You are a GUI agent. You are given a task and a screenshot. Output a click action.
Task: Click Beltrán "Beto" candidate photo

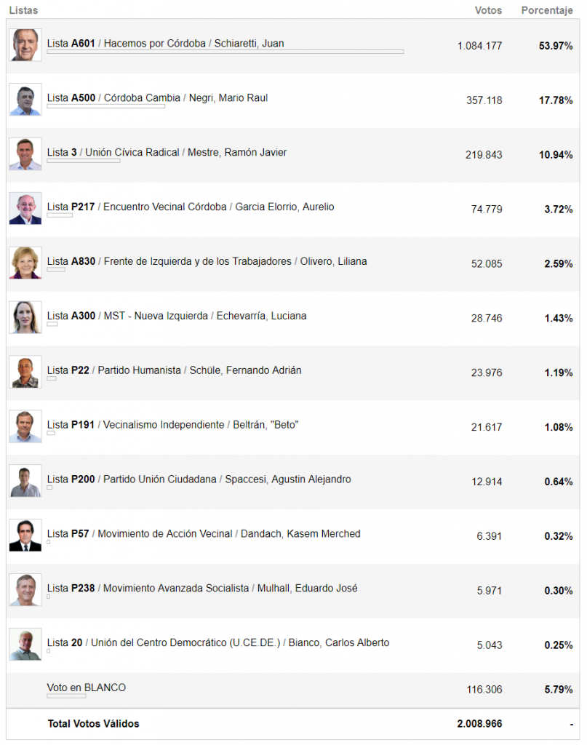coord(25,426)
